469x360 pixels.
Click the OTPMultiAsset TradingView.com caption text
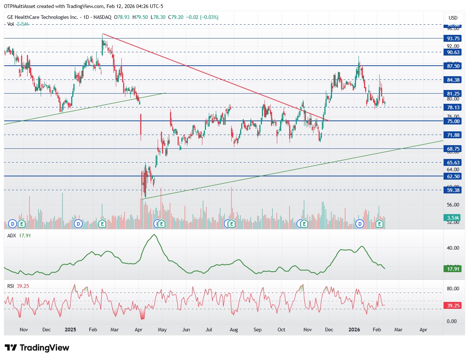pyautogui.click(x=84, y=6)
